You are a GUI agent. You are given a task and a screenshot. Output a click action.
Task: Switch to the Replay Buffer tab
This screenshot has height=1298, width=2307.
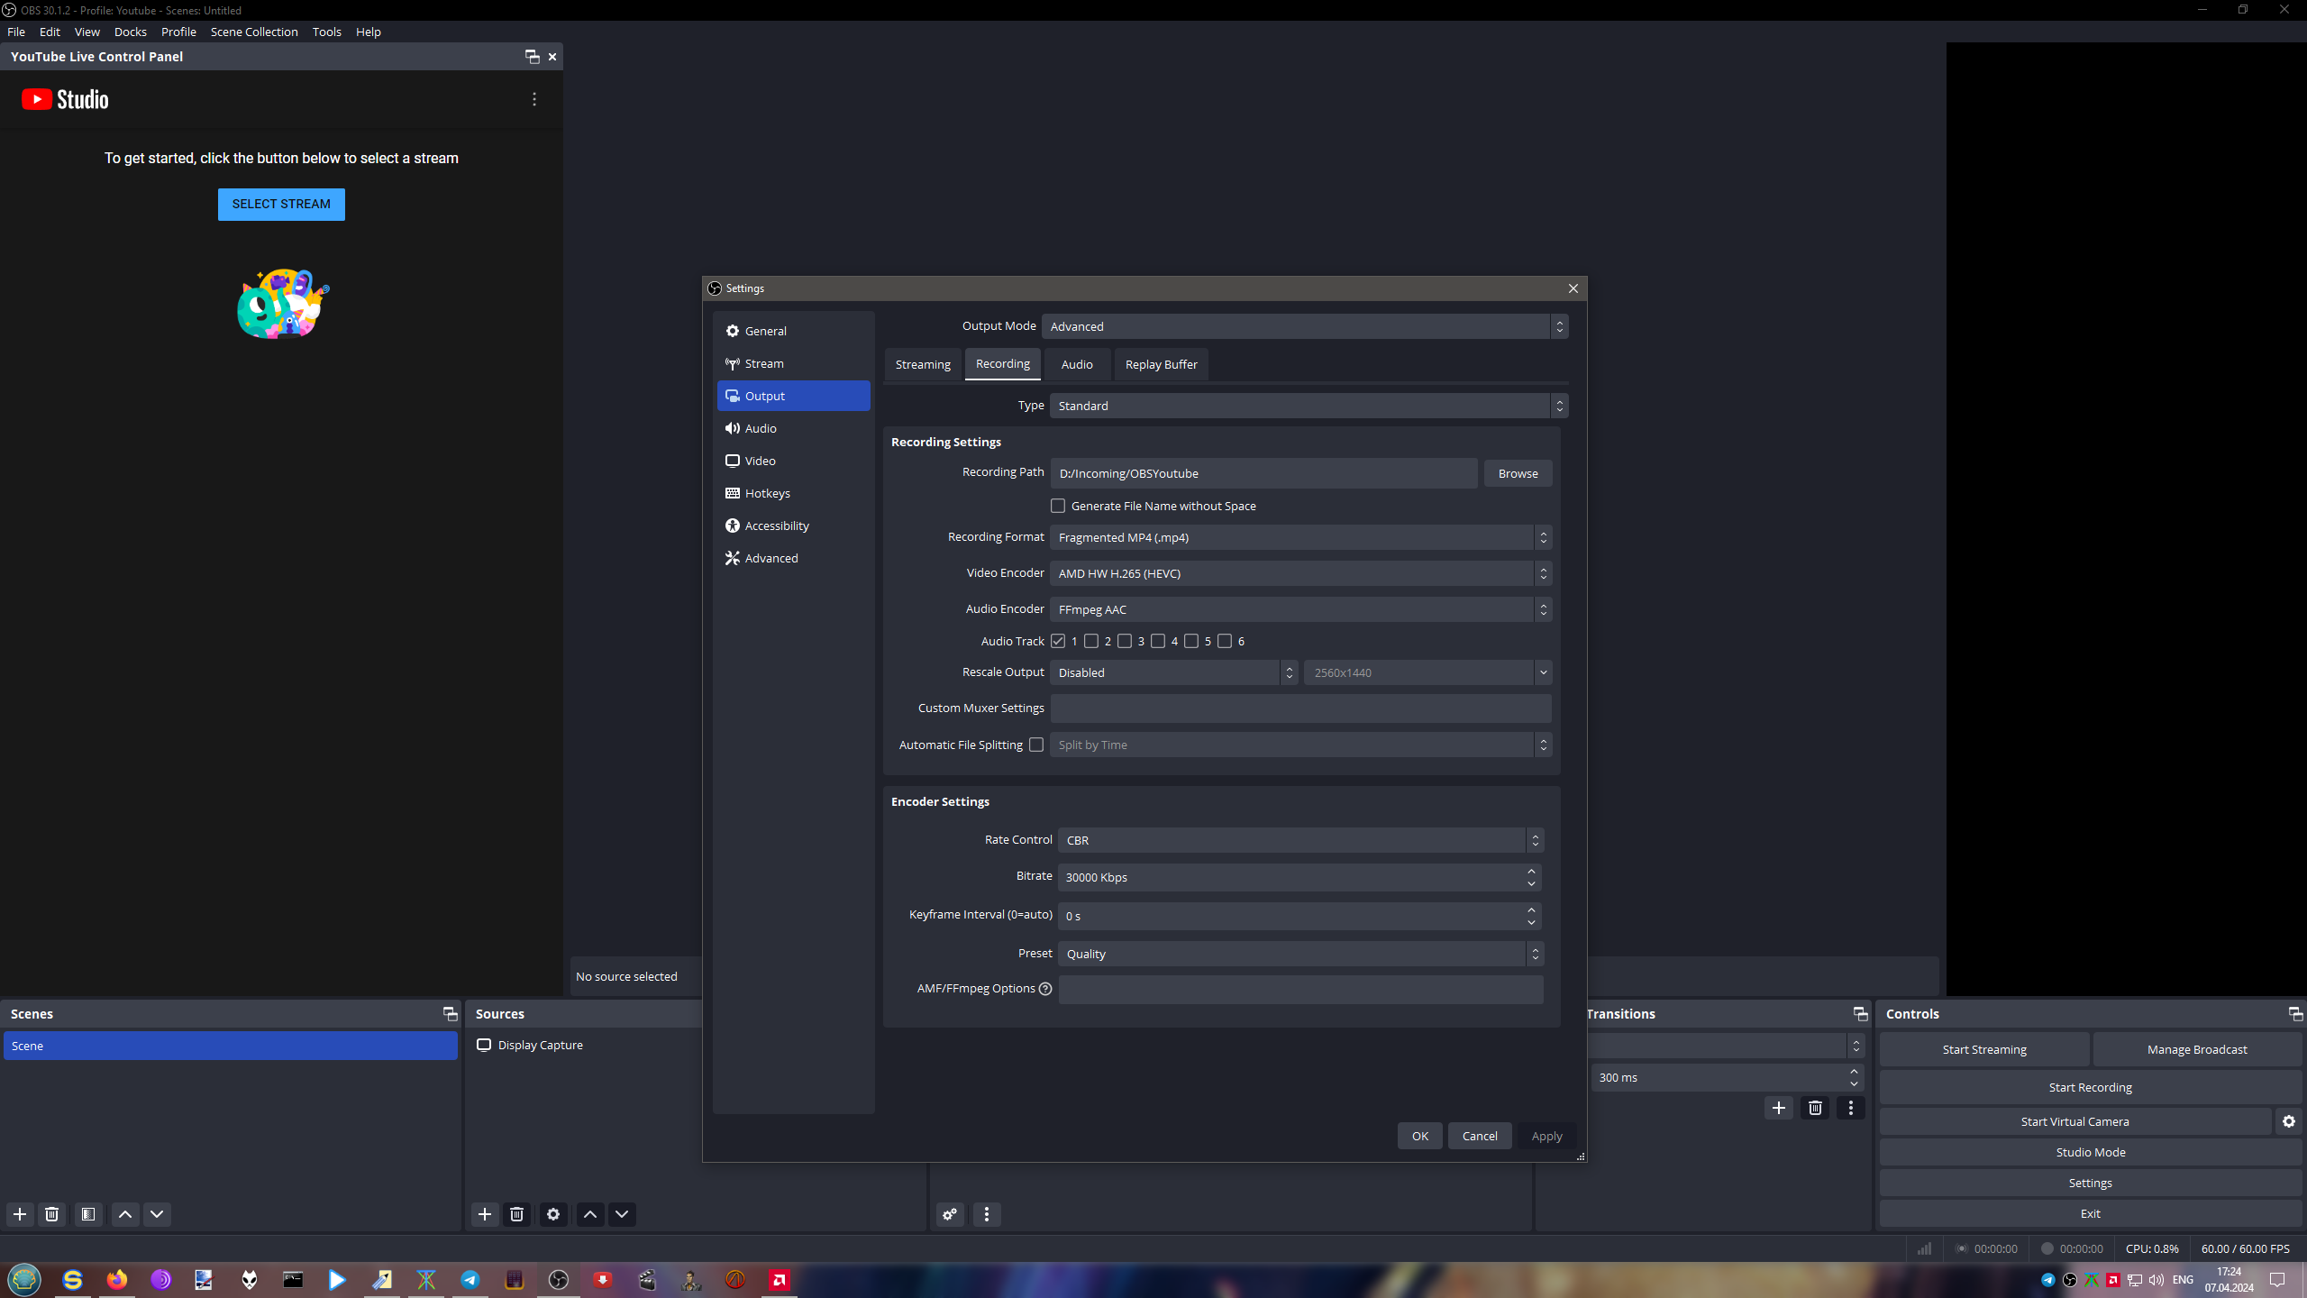tap(1161, 364)
